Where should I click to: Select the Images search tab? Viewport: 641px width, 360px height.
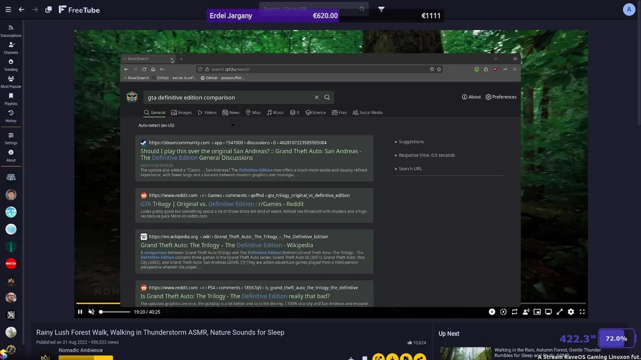(181, 112)
